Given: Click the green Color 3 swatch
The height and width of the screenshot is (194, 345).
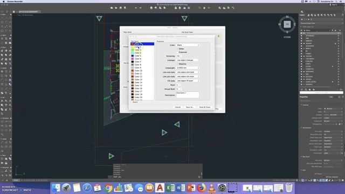Looking at the screenshot, I should pyautogui.click(x=133, y=50).
